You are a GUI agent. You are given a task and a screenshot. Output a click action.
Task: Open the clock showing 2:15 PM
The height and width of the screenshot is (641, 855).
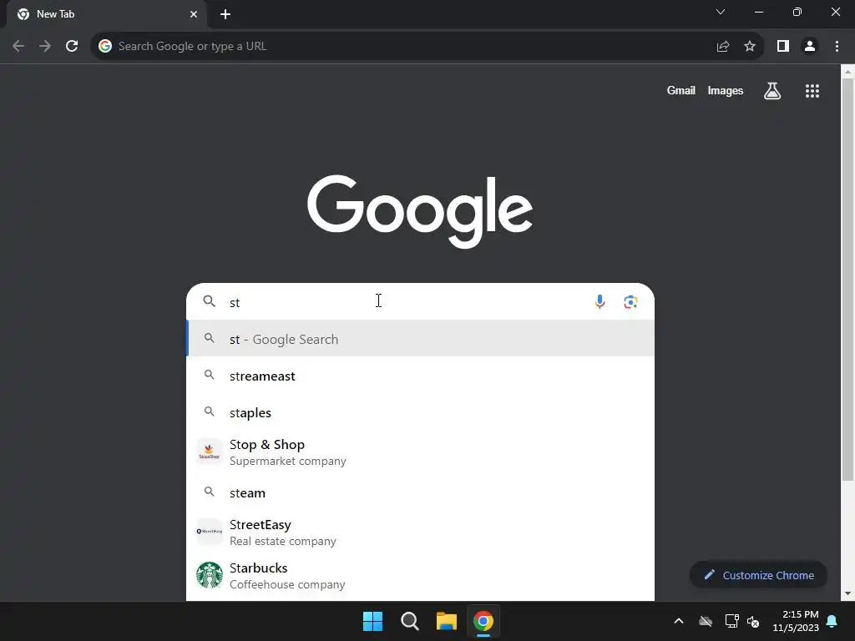point(796,621)
